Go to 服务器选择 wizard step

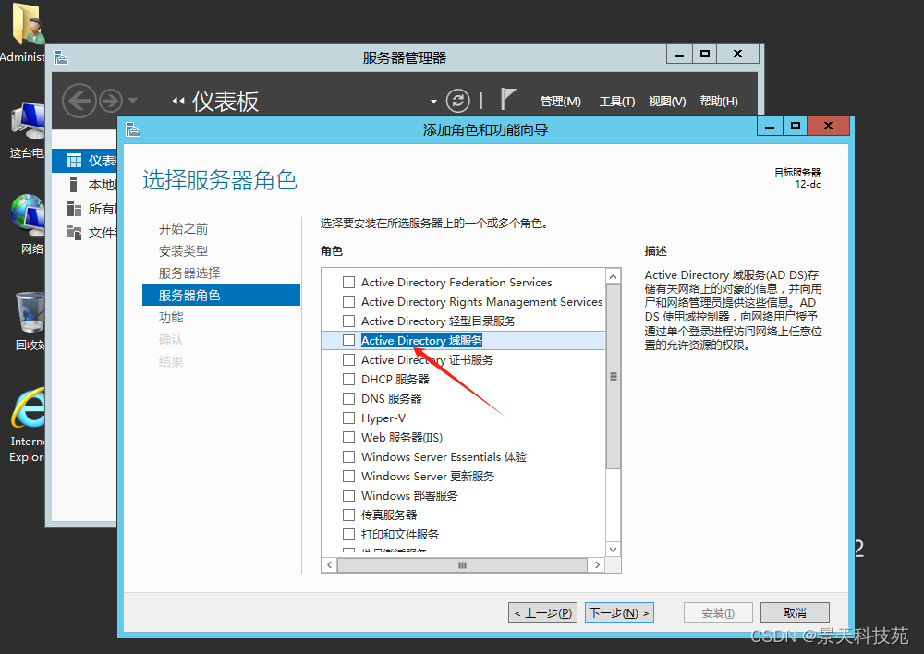(x=189, y=272)
